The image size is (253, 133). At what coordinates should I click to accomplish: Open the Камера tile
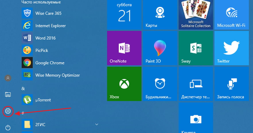[196, 118]
